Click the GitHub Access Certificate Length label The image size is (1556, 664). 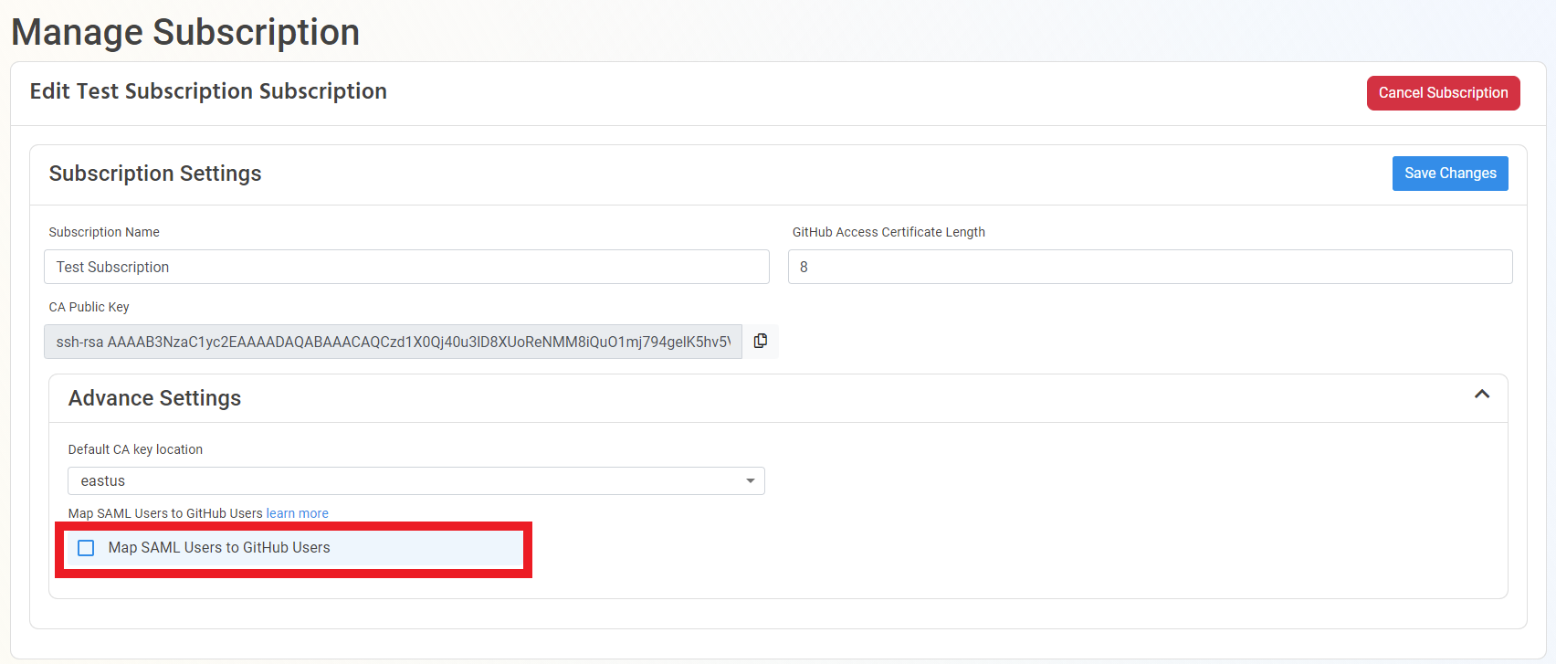coord(888,232)
